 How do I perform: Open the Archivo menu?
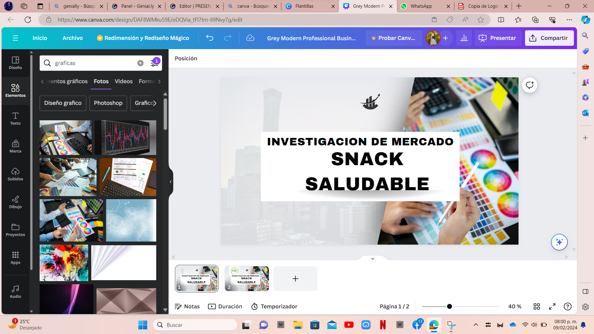tap(73, 38)
